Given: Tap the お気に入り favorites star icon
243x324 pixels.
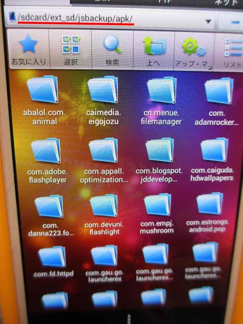Looking at the screenshot, I should [28, 44].
